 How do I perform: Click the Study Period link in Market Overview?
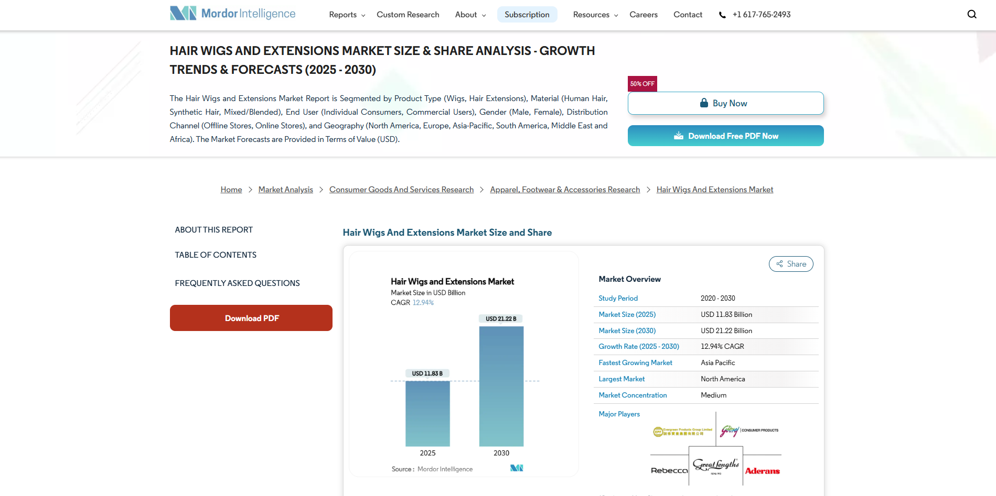coord(618,298)
